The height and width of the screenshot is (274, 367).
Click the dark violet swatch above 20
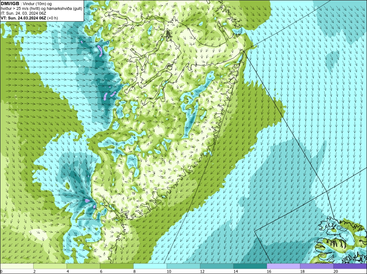pyautogui.click(x=350, y=266)
